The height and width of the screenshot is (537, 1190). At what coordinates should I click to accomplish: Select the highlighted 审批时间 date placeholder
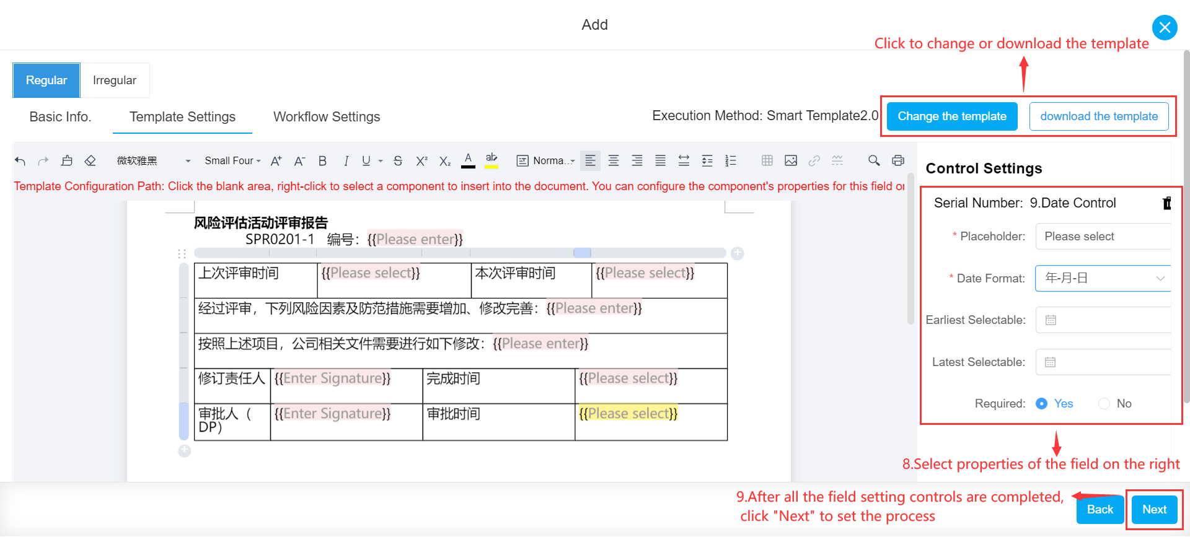(628, 414)
